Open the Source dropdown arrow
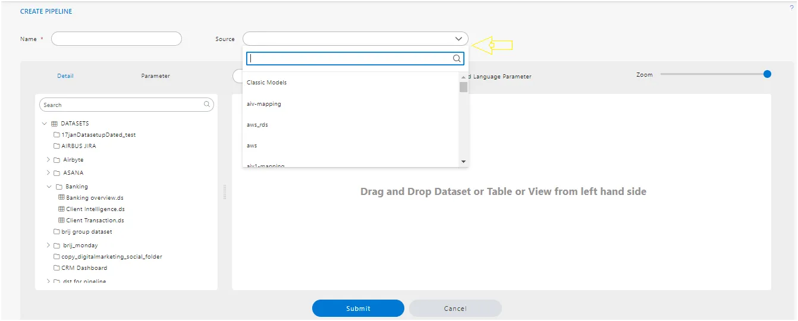 pos(458,39)
